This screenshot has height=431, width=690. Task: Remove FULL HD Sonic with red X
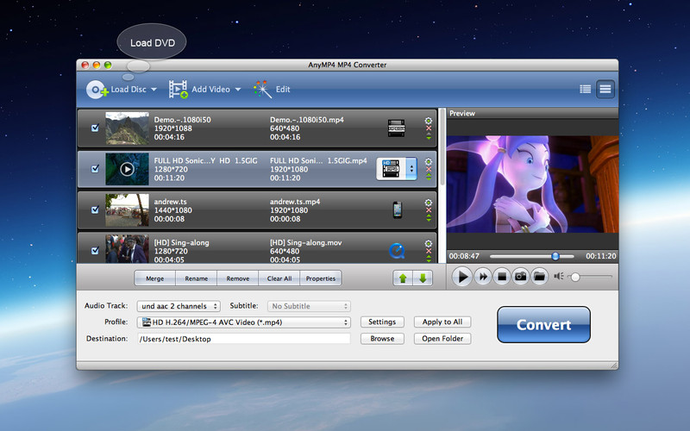429,169
